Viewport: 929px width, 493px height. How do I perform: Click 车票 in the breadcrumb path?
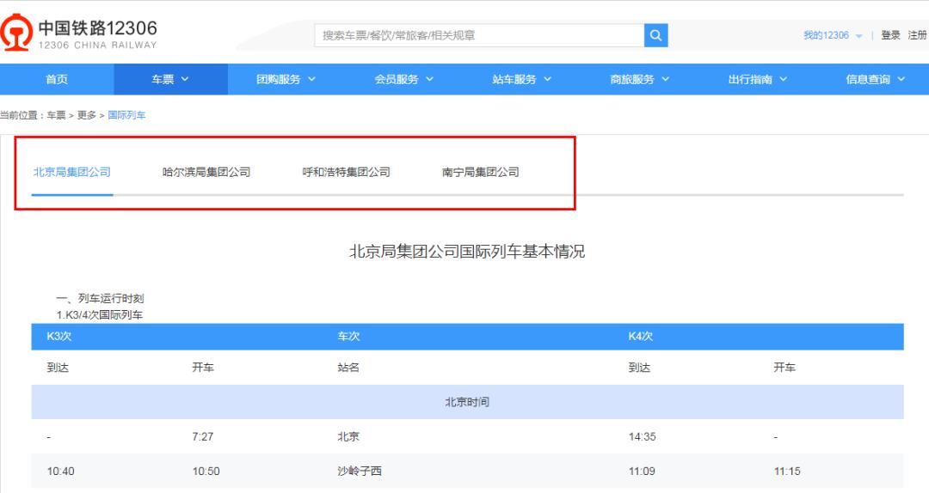[x=56, y=115]
